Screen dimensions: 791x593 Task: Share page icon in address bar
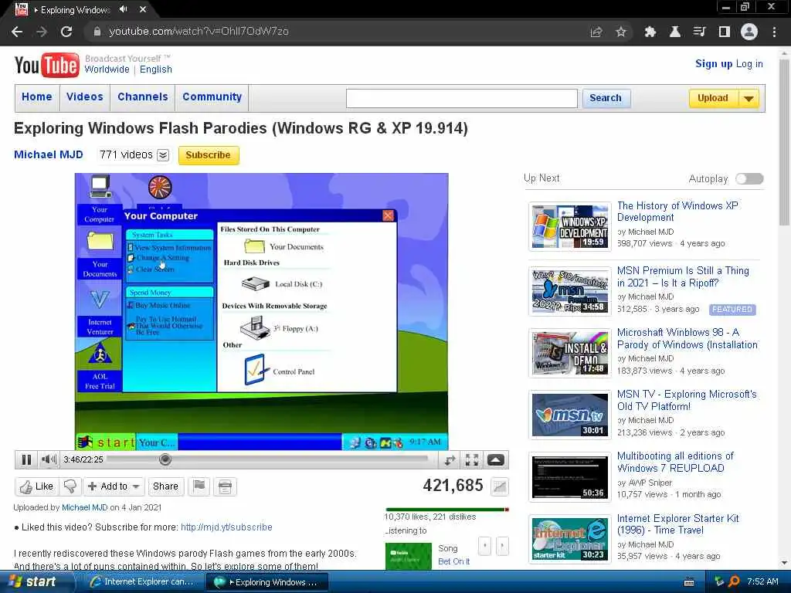pyautogui.click(x=596, y=32)
